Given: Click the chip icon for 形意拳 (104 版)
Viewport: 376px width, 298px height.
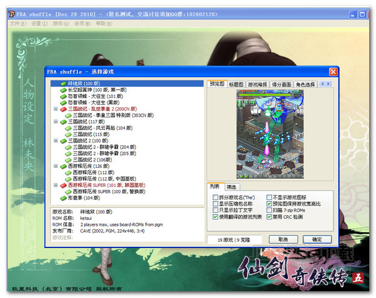Looking at the screenshot, I should pyautogui.click(x=63, y=198).
